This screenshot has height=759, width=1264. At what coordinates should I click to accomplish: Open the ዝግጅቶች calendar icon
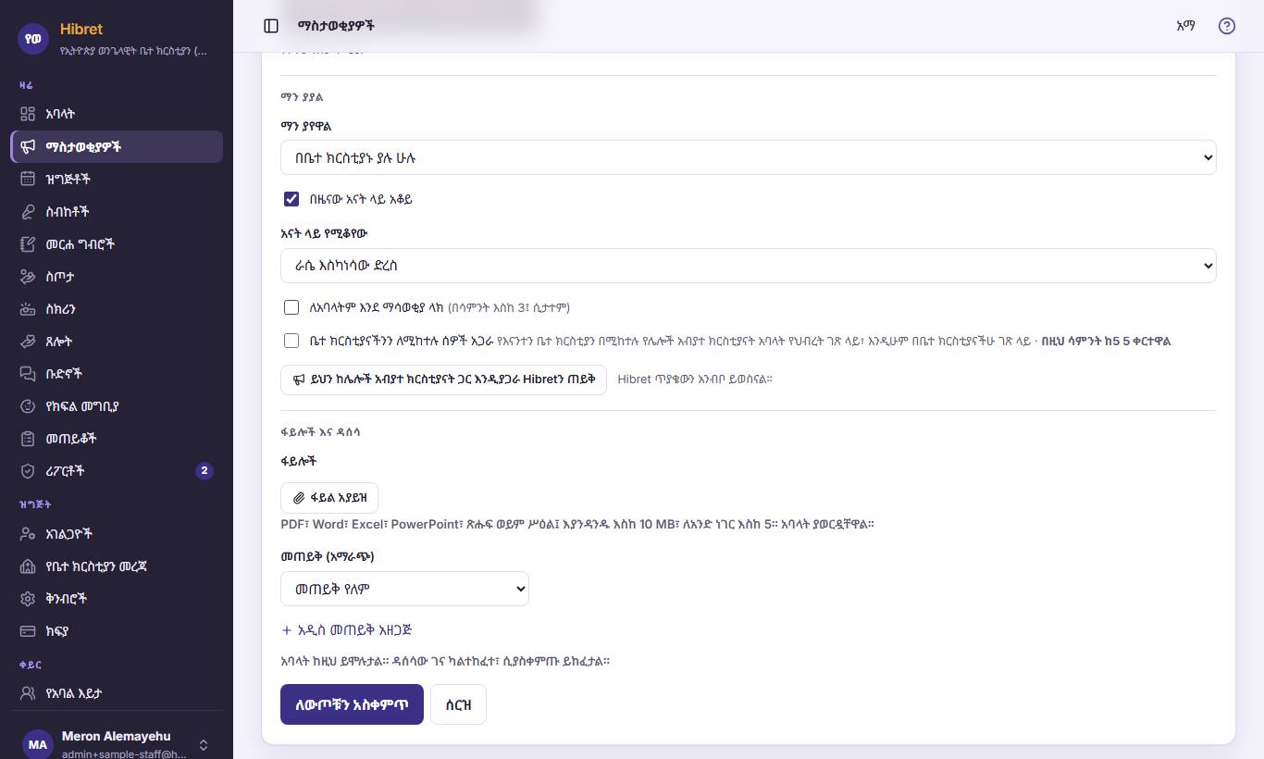28,179
